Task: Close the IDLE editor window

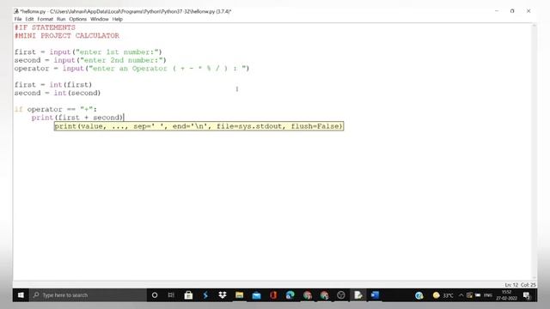Action: 529,11
